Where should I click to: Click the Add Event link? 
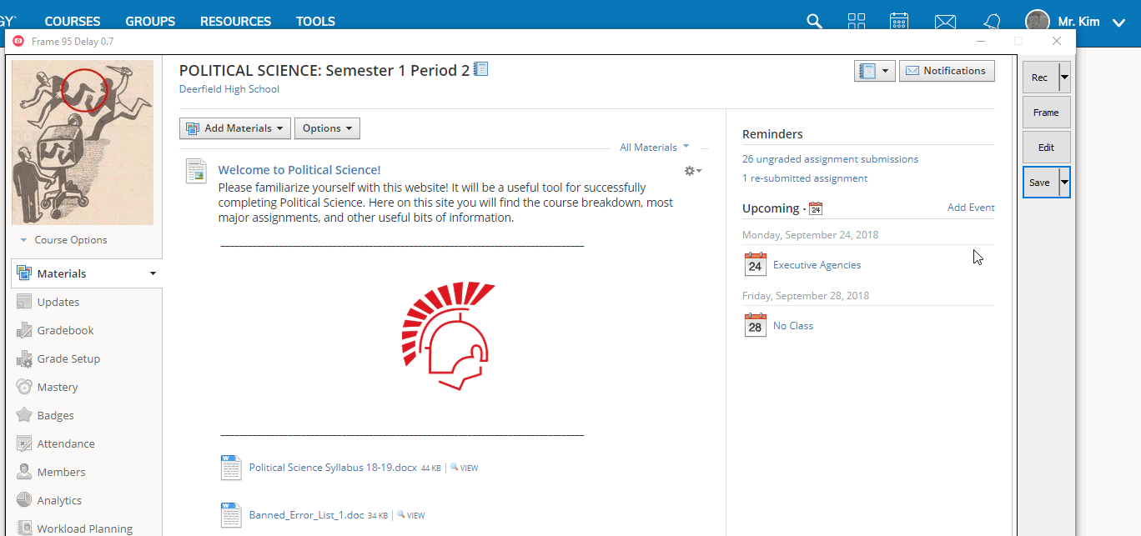click(x=971, y=208)
